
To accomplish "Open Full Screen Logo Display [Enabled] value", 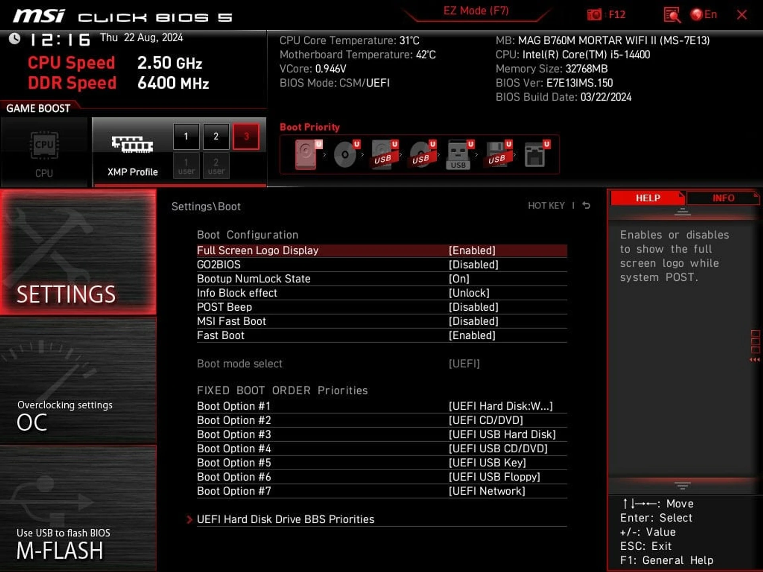I will click(472, 250).
